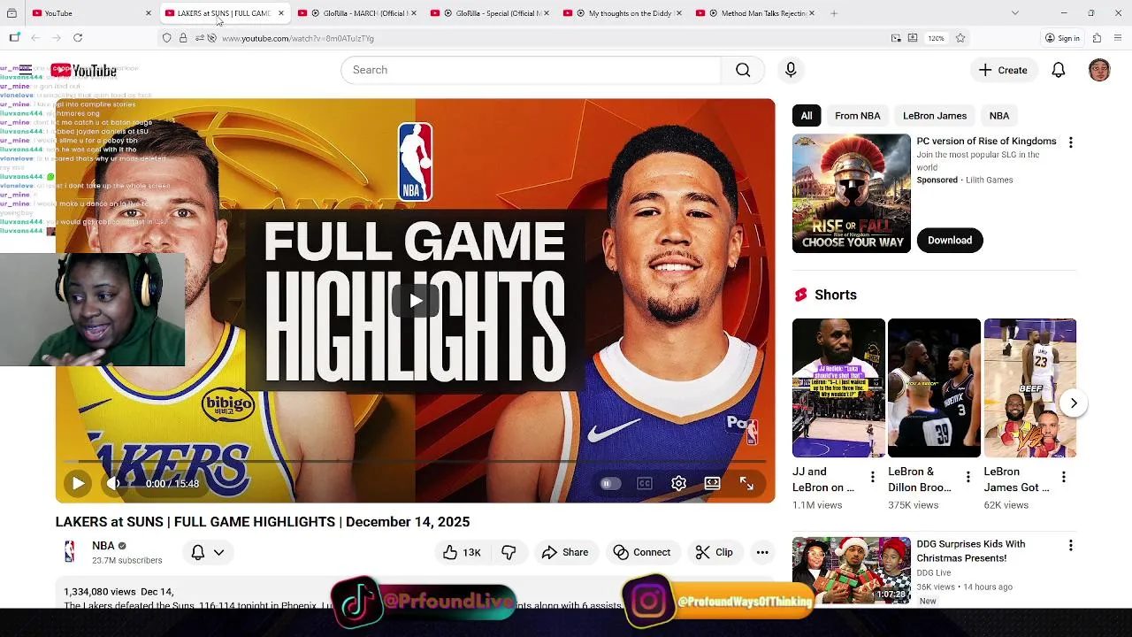Reload the page

78,38
